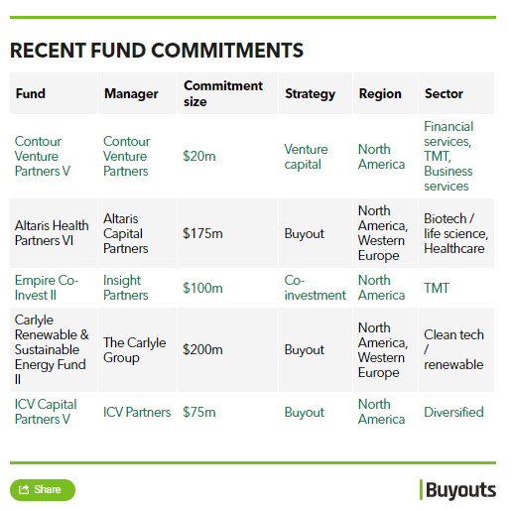
Task: Select the ICV Partners manager cell
Action: [137, 412]
